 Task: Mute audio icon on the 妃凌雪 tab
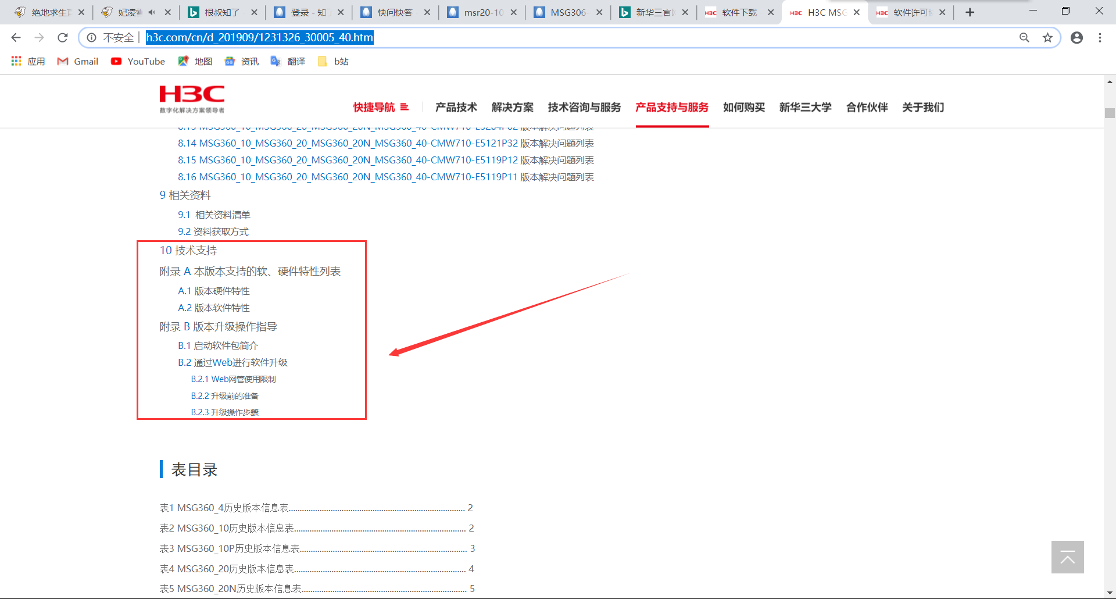tap(152, 12)
